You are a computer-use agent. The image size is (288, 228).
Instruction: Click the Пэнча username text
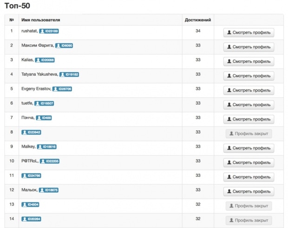27,118
